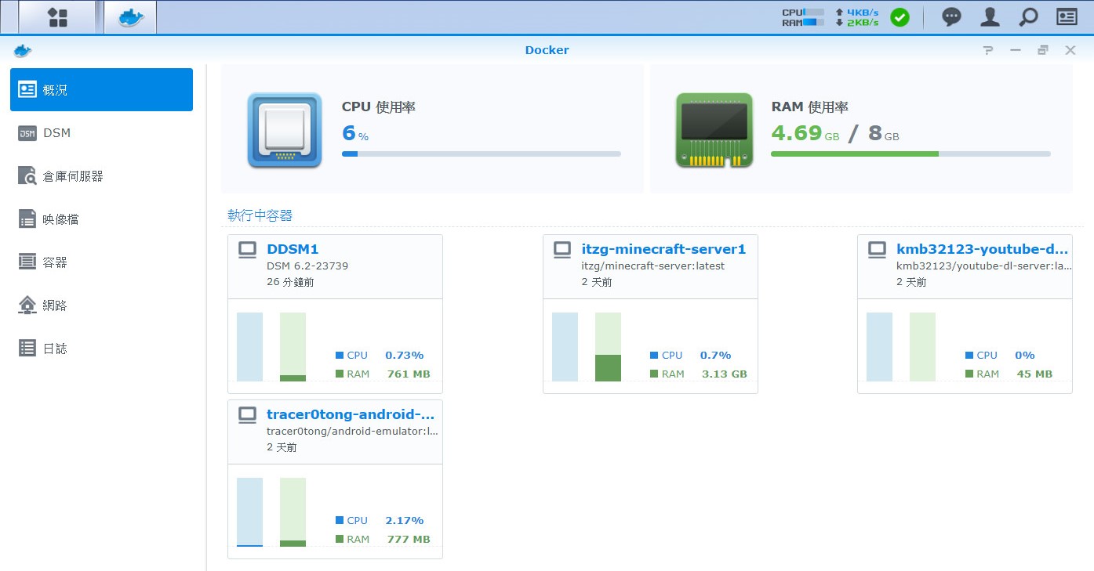Click youtube-dl RAM value 45 MB
The height and width of the screenshot is (571, 1094).
click(1034, 374)
